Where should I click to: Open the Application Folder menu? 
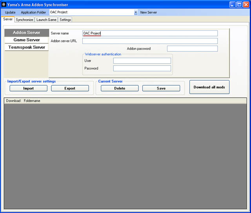tap(33, 13)
